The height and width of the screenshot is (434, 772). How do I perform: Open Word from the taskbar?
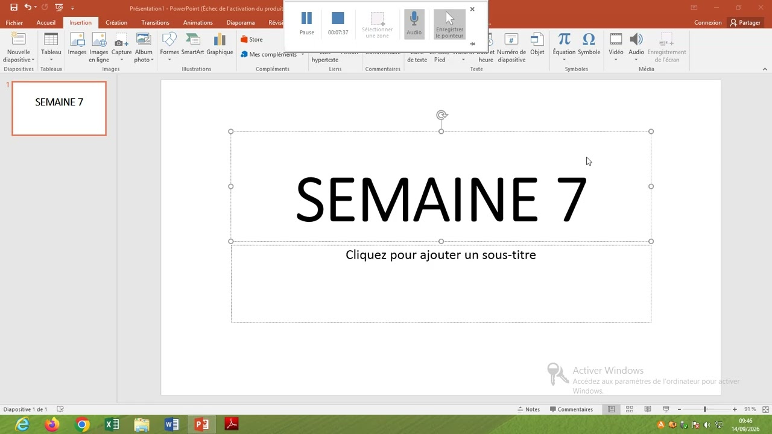tap(172, 424)
